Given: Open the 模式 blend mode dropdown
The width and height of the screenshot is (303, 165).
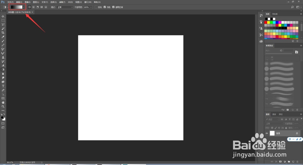Looking at the screenshot, I should [x=65, y=7].
